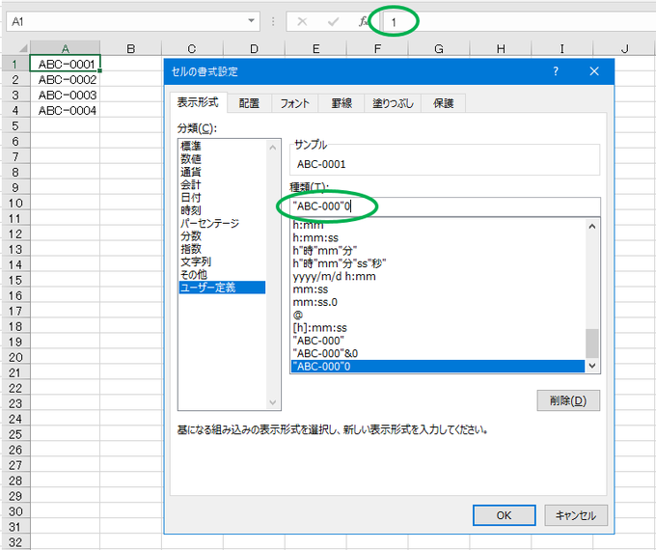Screen dimensions: 656x550
Task: Select all cells with the corner triangle
Action: 22,47
